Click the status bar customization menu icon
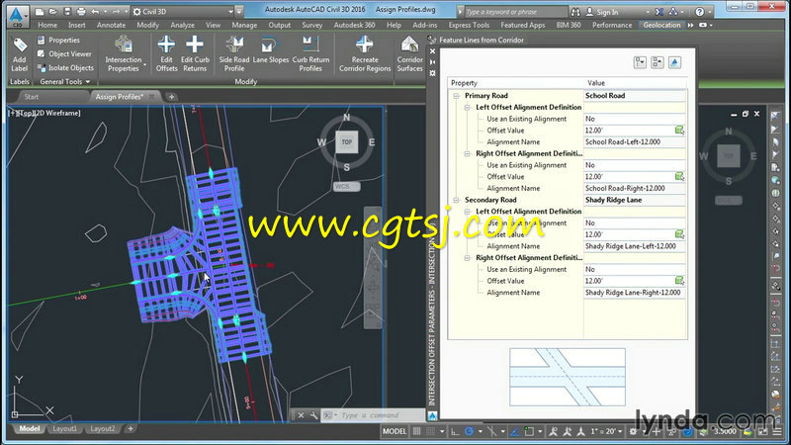Screen dimensions: 791x445 [x=778, y=431]
